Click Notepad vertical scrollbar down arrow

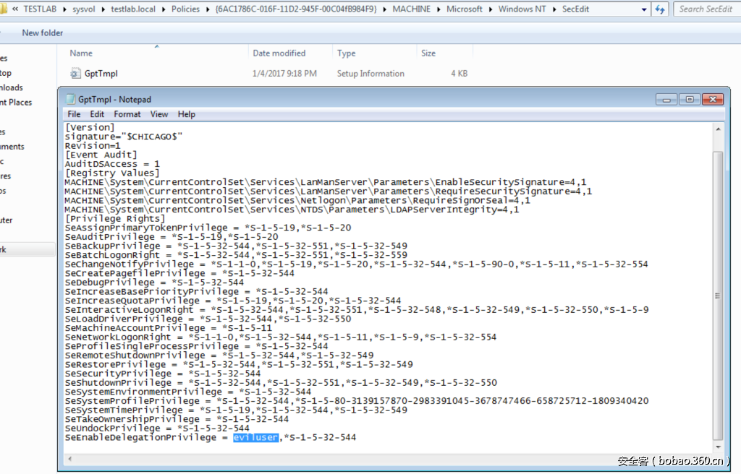[718, 447]
